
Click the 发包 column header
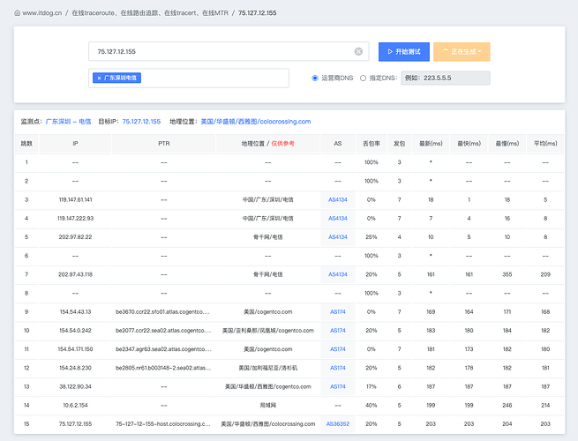coord(399,144)
